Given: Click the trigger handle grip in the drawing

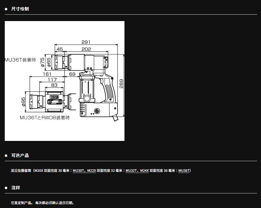Looking at the screenshot, I should coord(108,90).
